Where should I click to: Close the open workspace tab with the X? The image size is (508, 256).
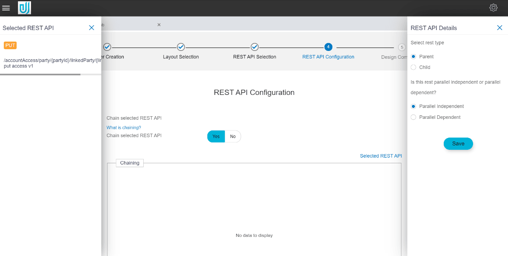point(159,25)
